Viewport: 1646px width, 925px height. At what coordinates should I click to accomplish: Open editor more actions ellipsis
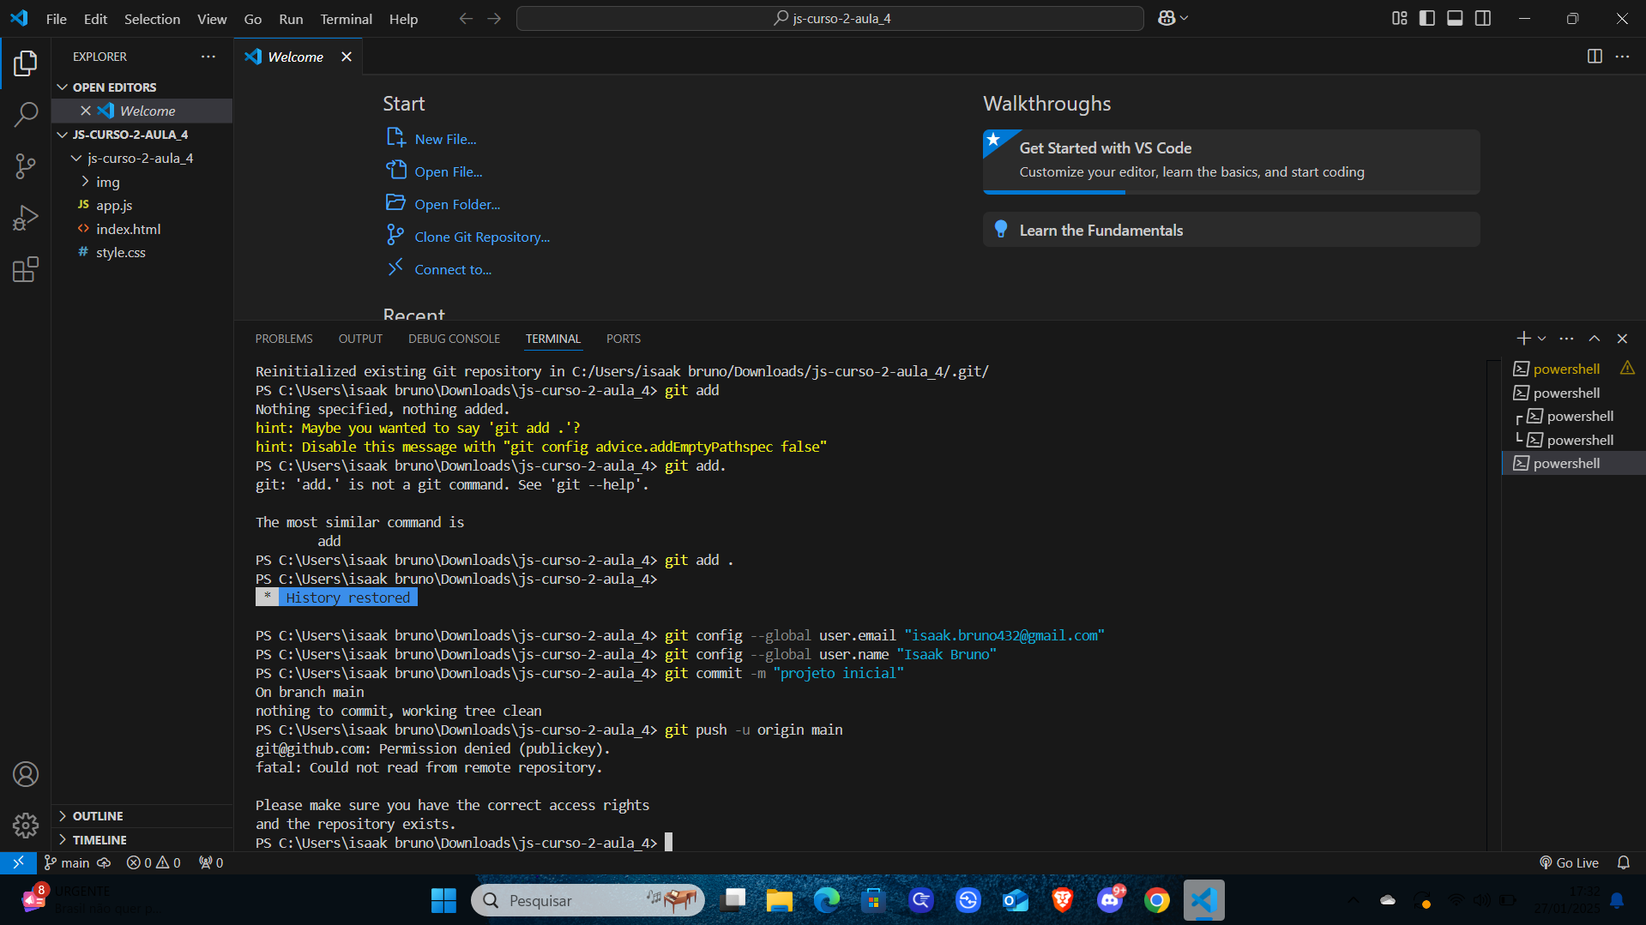[x=1622, y=57]
